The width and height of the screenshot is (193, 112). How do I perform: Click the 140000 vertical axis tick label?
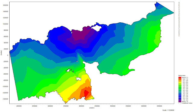[5, 11]
